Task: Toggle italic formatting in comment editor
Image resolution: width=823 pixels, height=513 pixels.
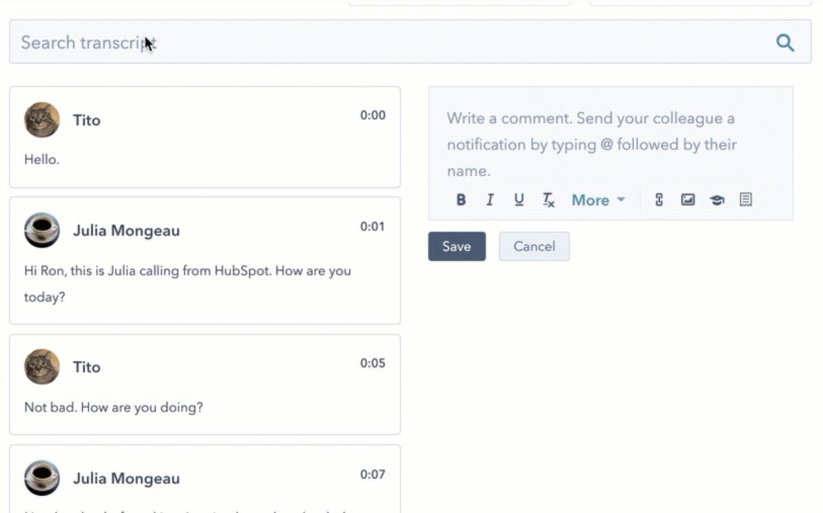Action: point(490,200)
